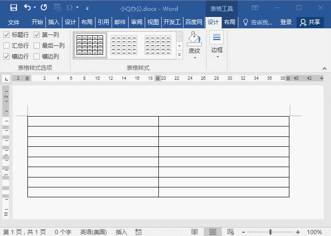Click the zoom slider handle
Viewport: 331px width, 236px height.
point(270,232)
